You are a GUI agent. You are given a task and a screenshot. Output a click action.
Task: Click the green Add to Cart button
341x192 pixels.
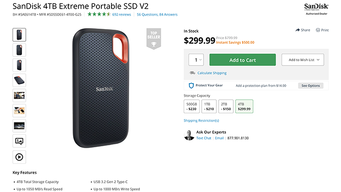click(x=243, y=60)
